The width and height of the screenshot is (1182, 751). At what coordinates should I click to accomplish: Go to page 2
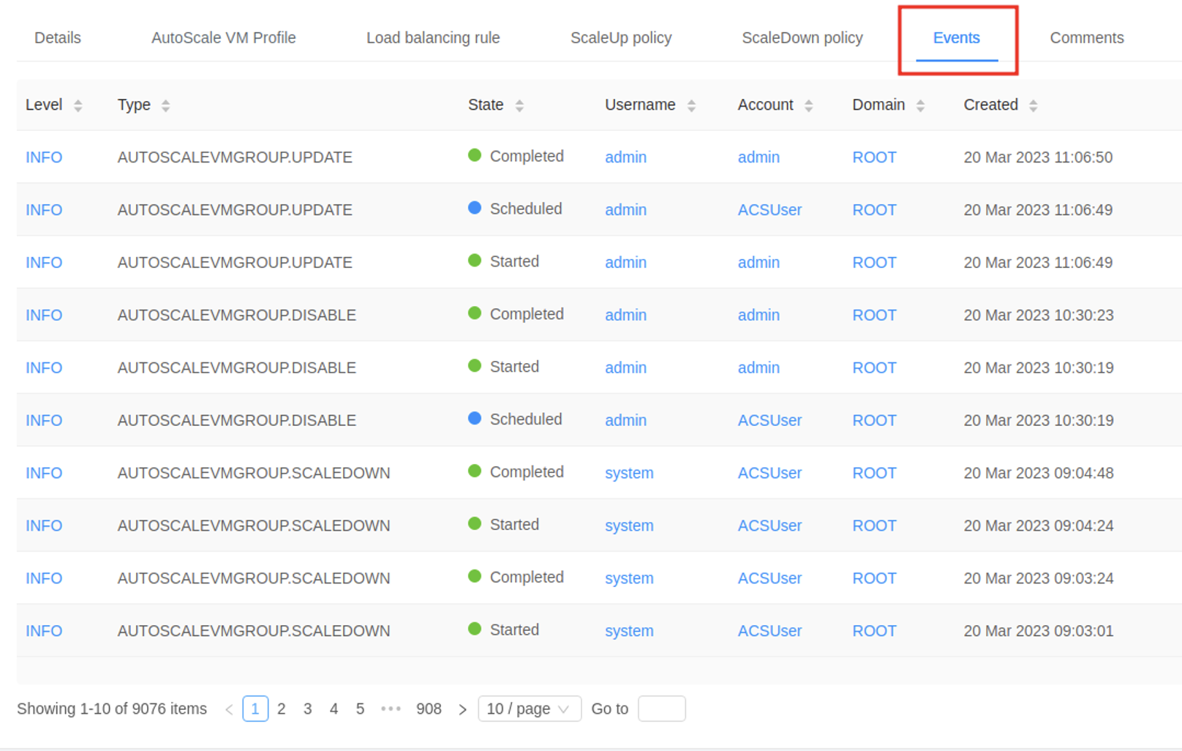(x=282, y=709)
